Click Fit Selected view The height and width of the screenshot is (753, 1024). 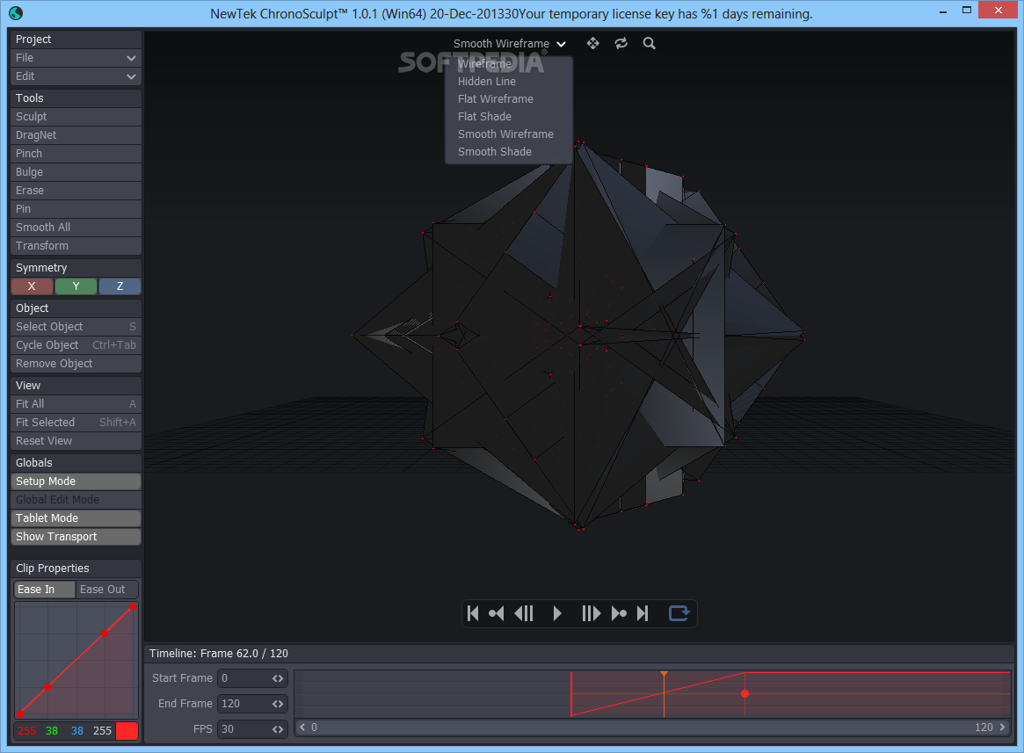pos(76,423)
